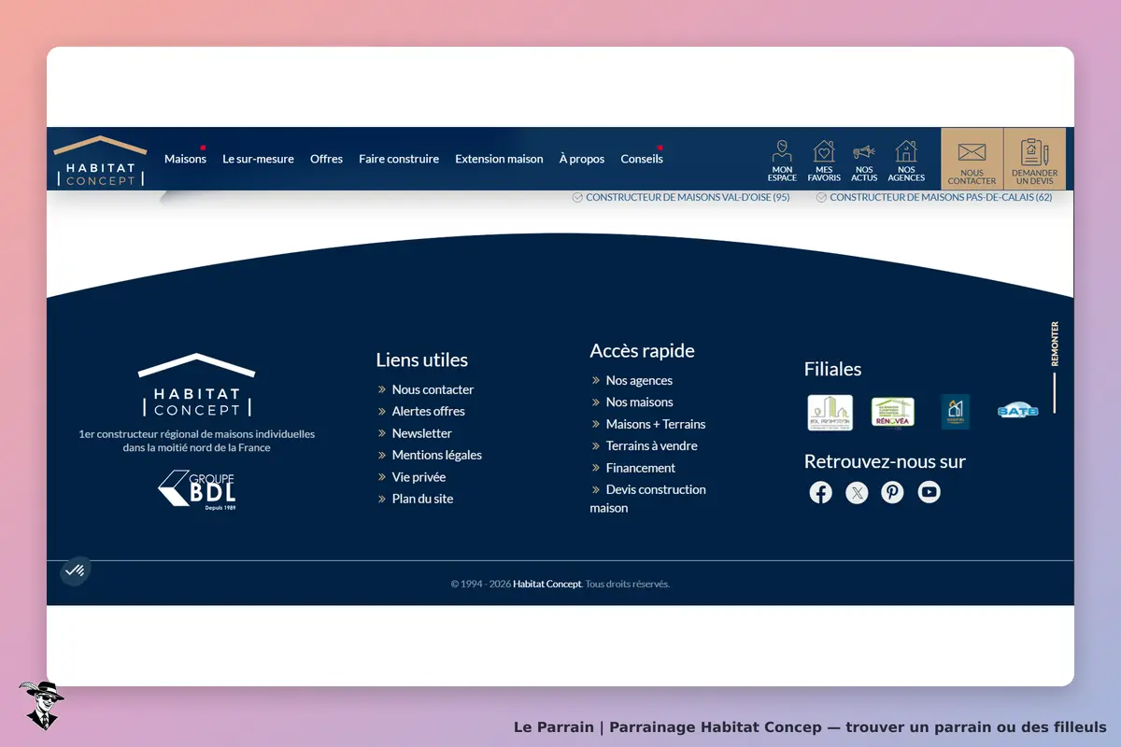
Task: Open the Le sur-mesure menu
Action: (x=258, y=159)
